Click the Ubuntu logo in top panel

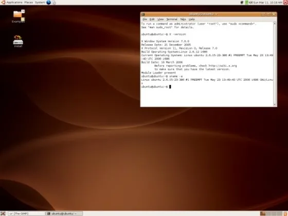pyautogui.click(x=3, y=3)
